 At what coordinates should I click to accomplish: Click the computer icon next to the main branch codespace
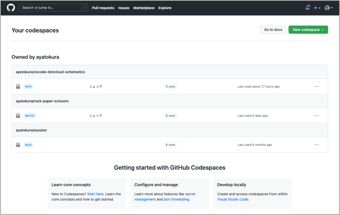[18, 86]
